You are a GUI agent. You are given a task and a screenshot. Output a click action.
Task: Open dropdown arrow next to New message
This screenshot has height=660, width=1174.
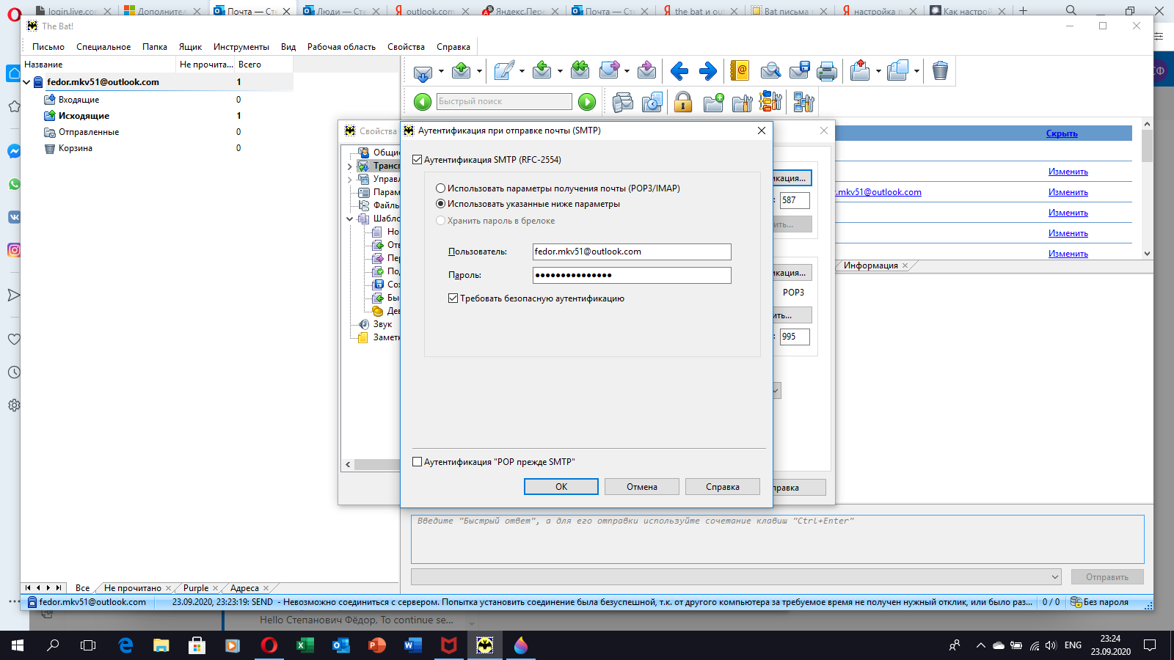(522, 72)
